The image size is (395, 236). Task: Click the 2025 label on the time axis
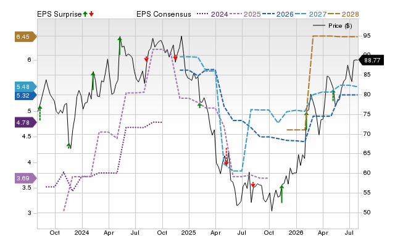pos(189,232)
